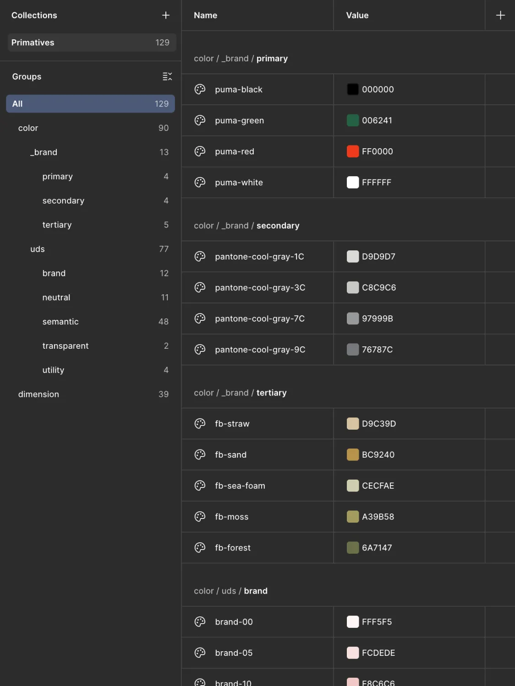Go to the dimension group
515x686 pixels.
tap(38, 394)
